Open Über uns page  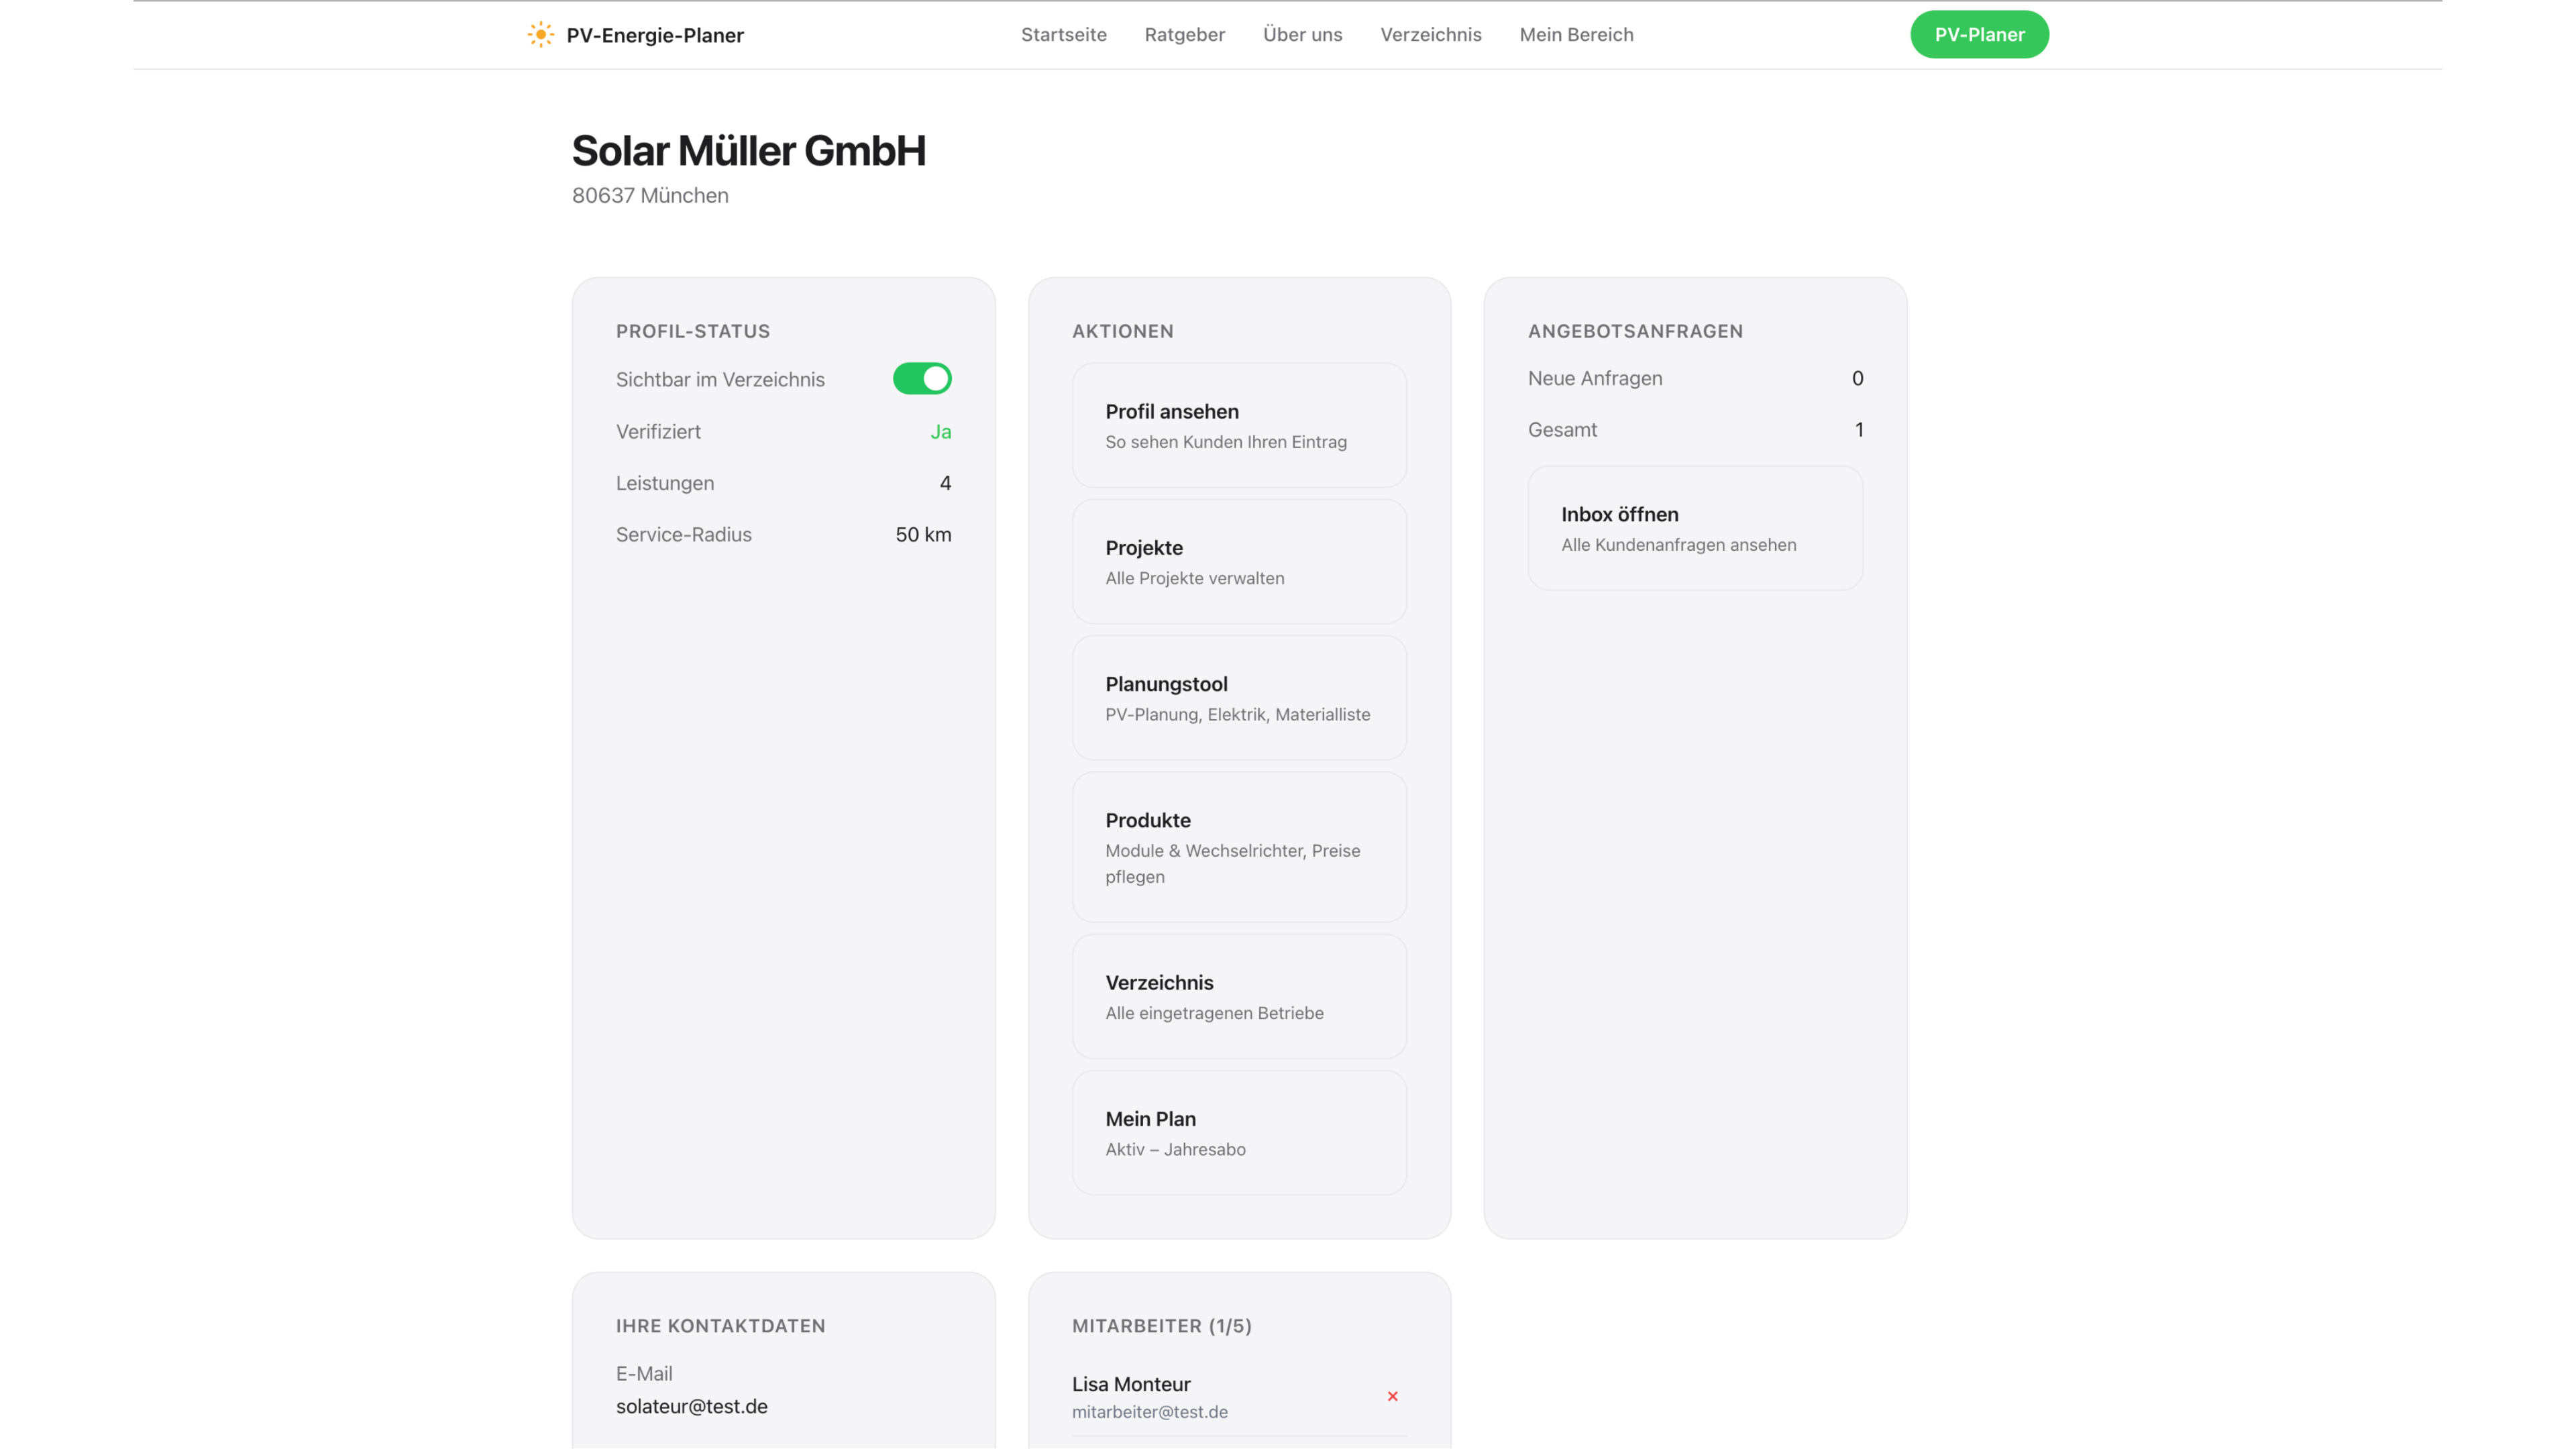[1302, 35]
